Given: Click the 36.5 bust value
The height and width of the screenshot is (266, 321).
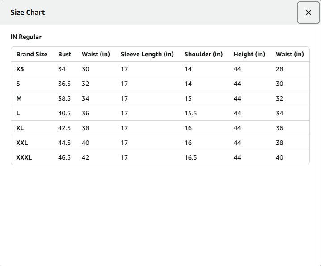Looking at the screenshot, I should pyautogui.click(x=64, y=84).
